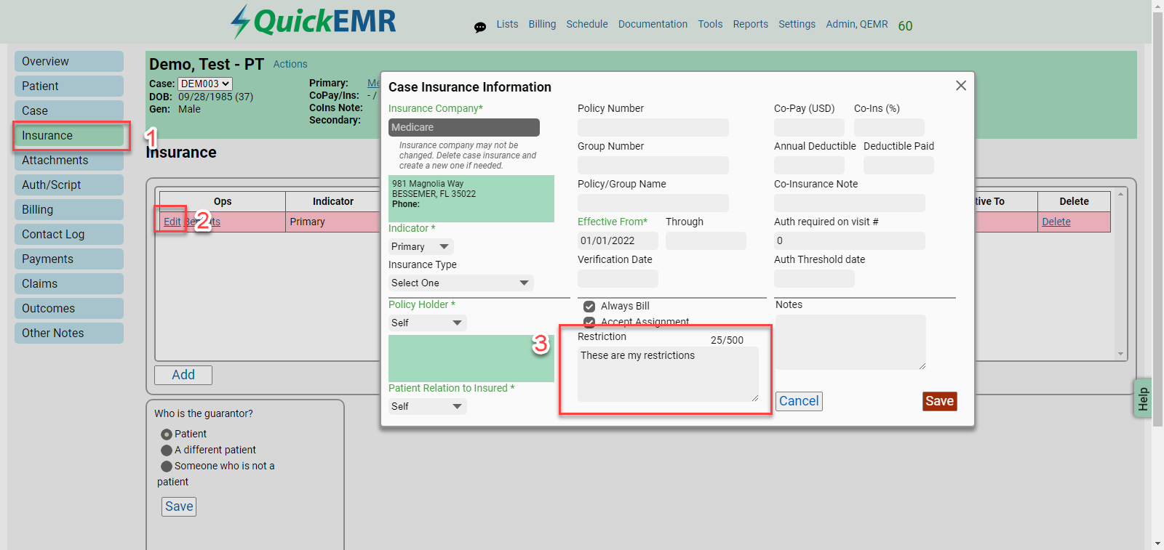The height and width of the screenshot is (550, 1164).
Task: Click Cancel in the insurance dialog
Action: pyautogui.click(x=799, y=401)
